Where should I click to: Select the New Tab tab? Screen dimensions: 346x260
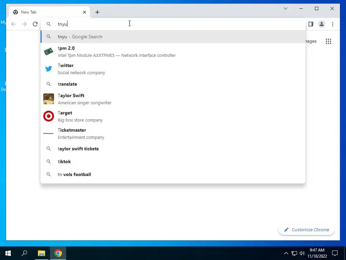49,12
